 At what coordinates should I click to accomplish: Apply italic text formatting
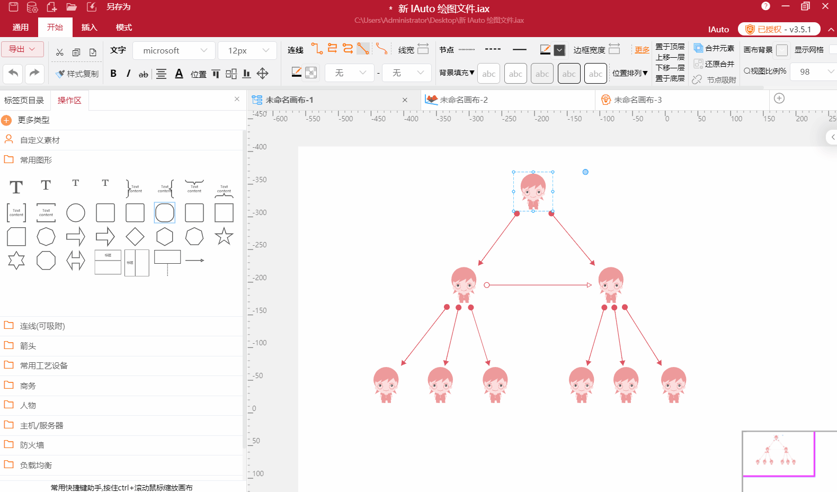(x=128, y=74)
